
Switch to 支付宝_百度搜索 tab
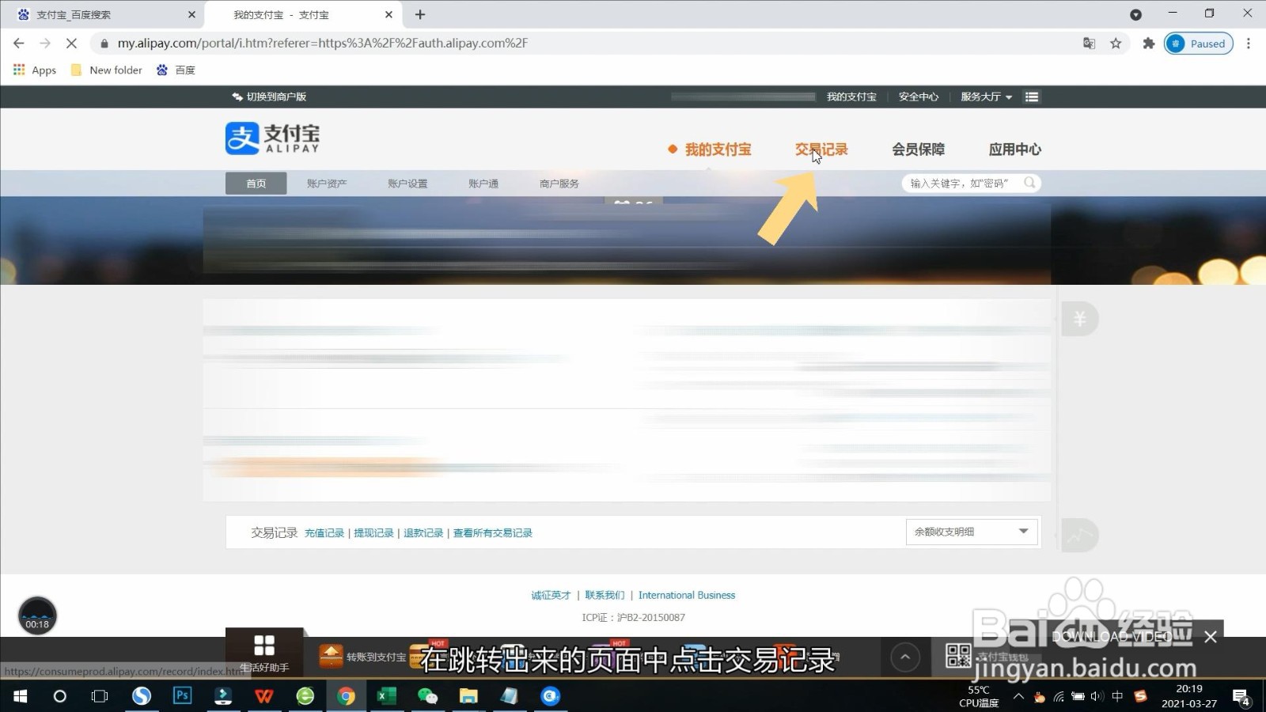[103, 14]
